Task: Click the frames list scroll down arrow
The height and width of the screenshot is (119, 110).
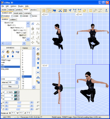Action: pyautogui.click(x=34, y=87)
